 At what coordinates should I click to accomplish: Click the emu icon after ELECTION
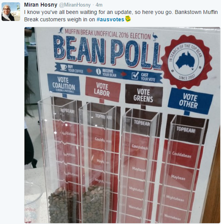[155, 37]
